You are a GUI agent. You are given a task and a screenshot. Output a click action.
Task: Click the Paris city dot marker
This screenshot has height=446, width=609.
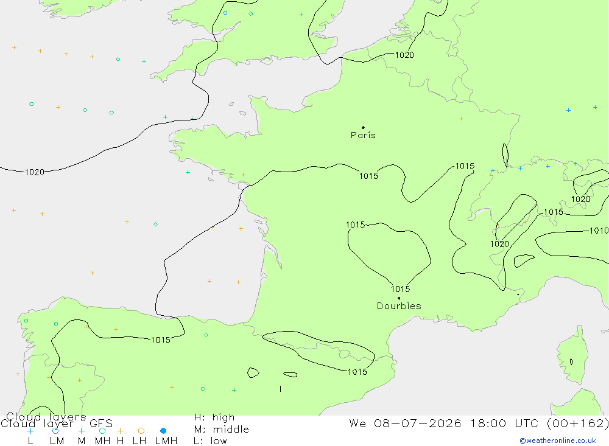coord(363,127)
